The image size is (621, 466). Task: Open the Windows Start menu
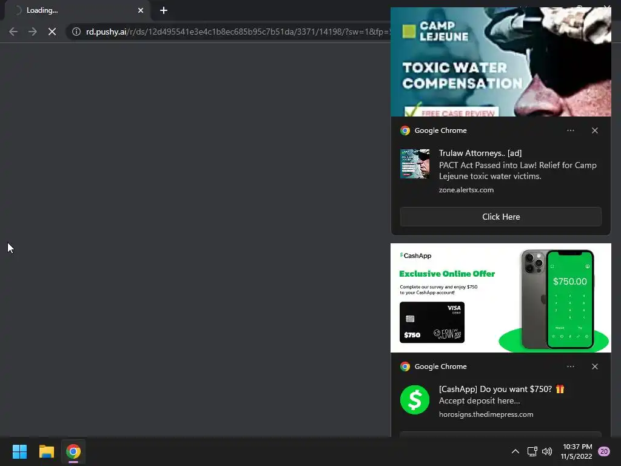19,451
